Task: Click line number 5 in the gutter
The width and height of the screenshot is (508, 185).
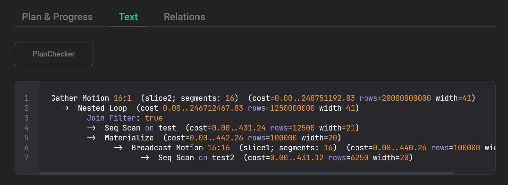Action: point(26,138)
